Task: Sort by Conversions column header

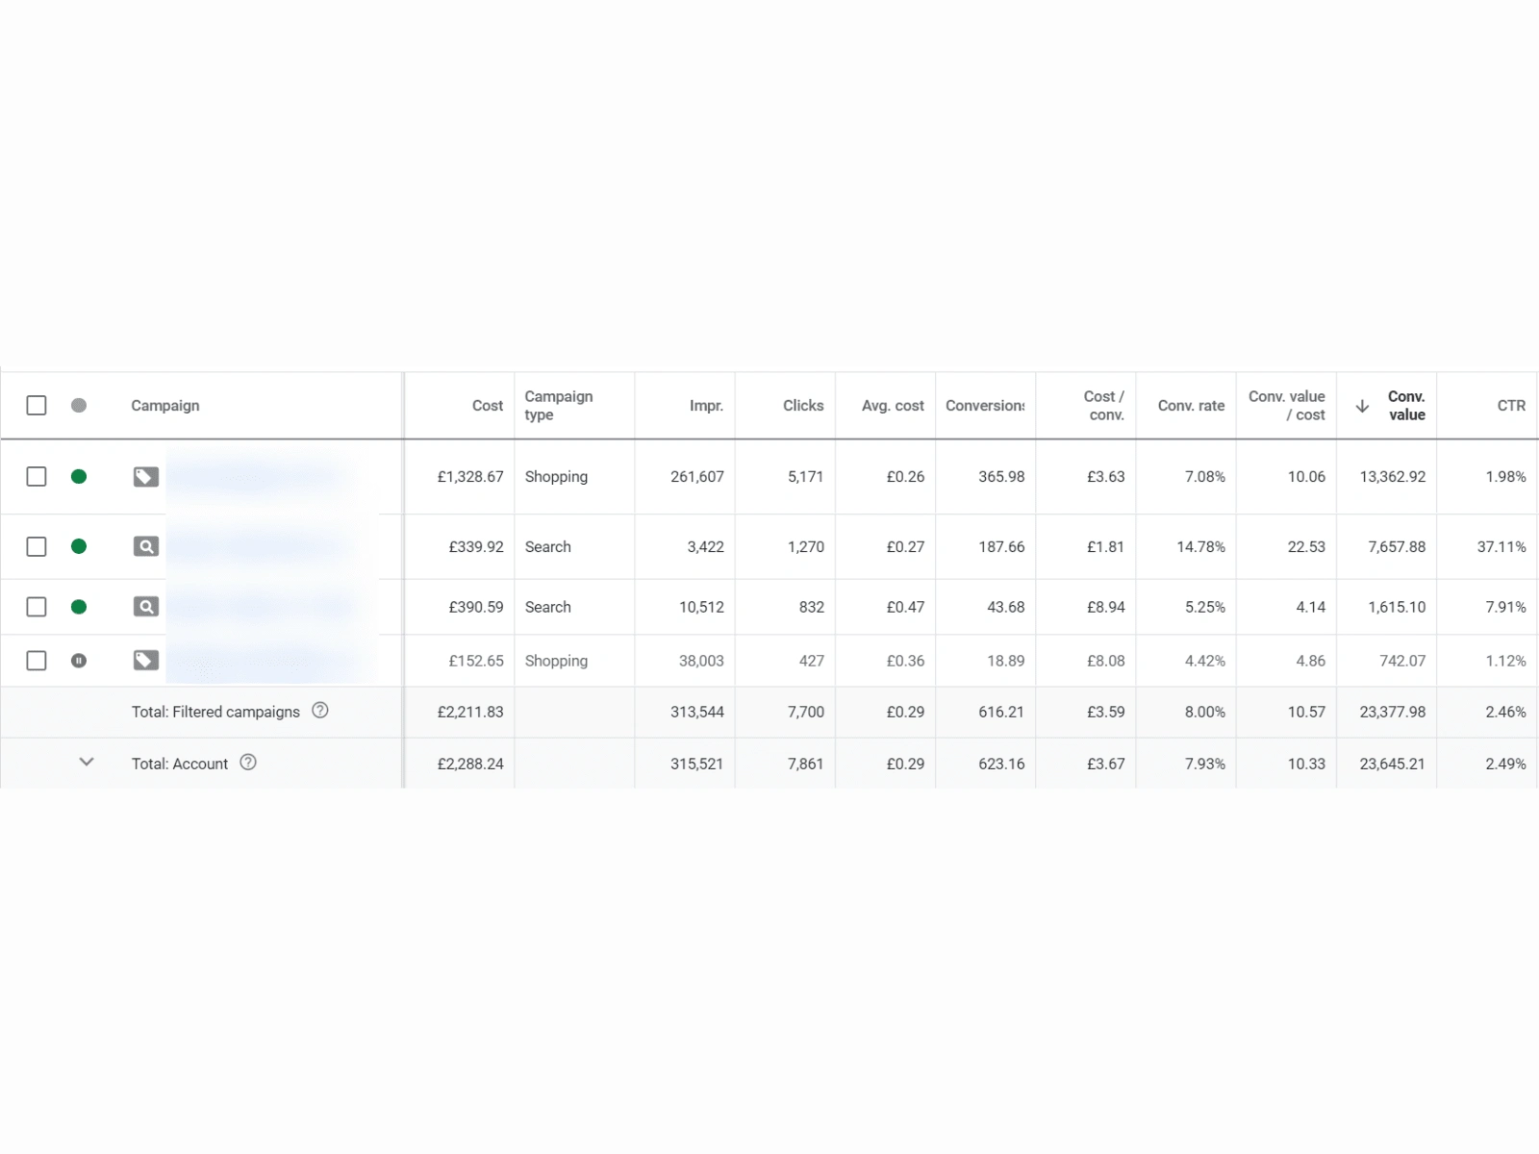Action: [x=985, y=406]
